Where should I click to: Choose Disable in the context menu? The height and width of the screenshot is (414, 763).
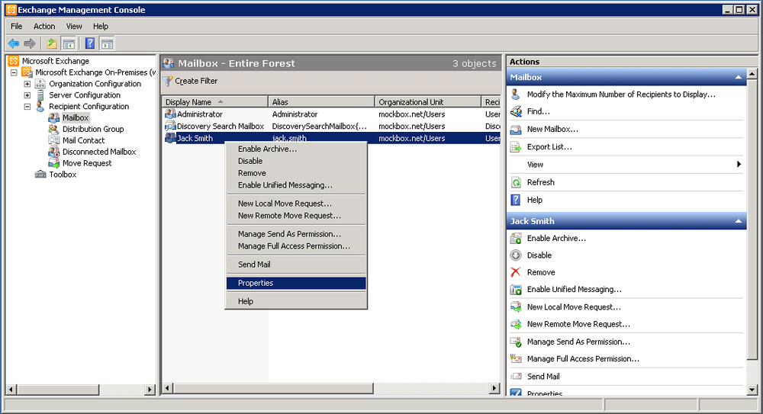pyautogui.click(x=296, y=161)
